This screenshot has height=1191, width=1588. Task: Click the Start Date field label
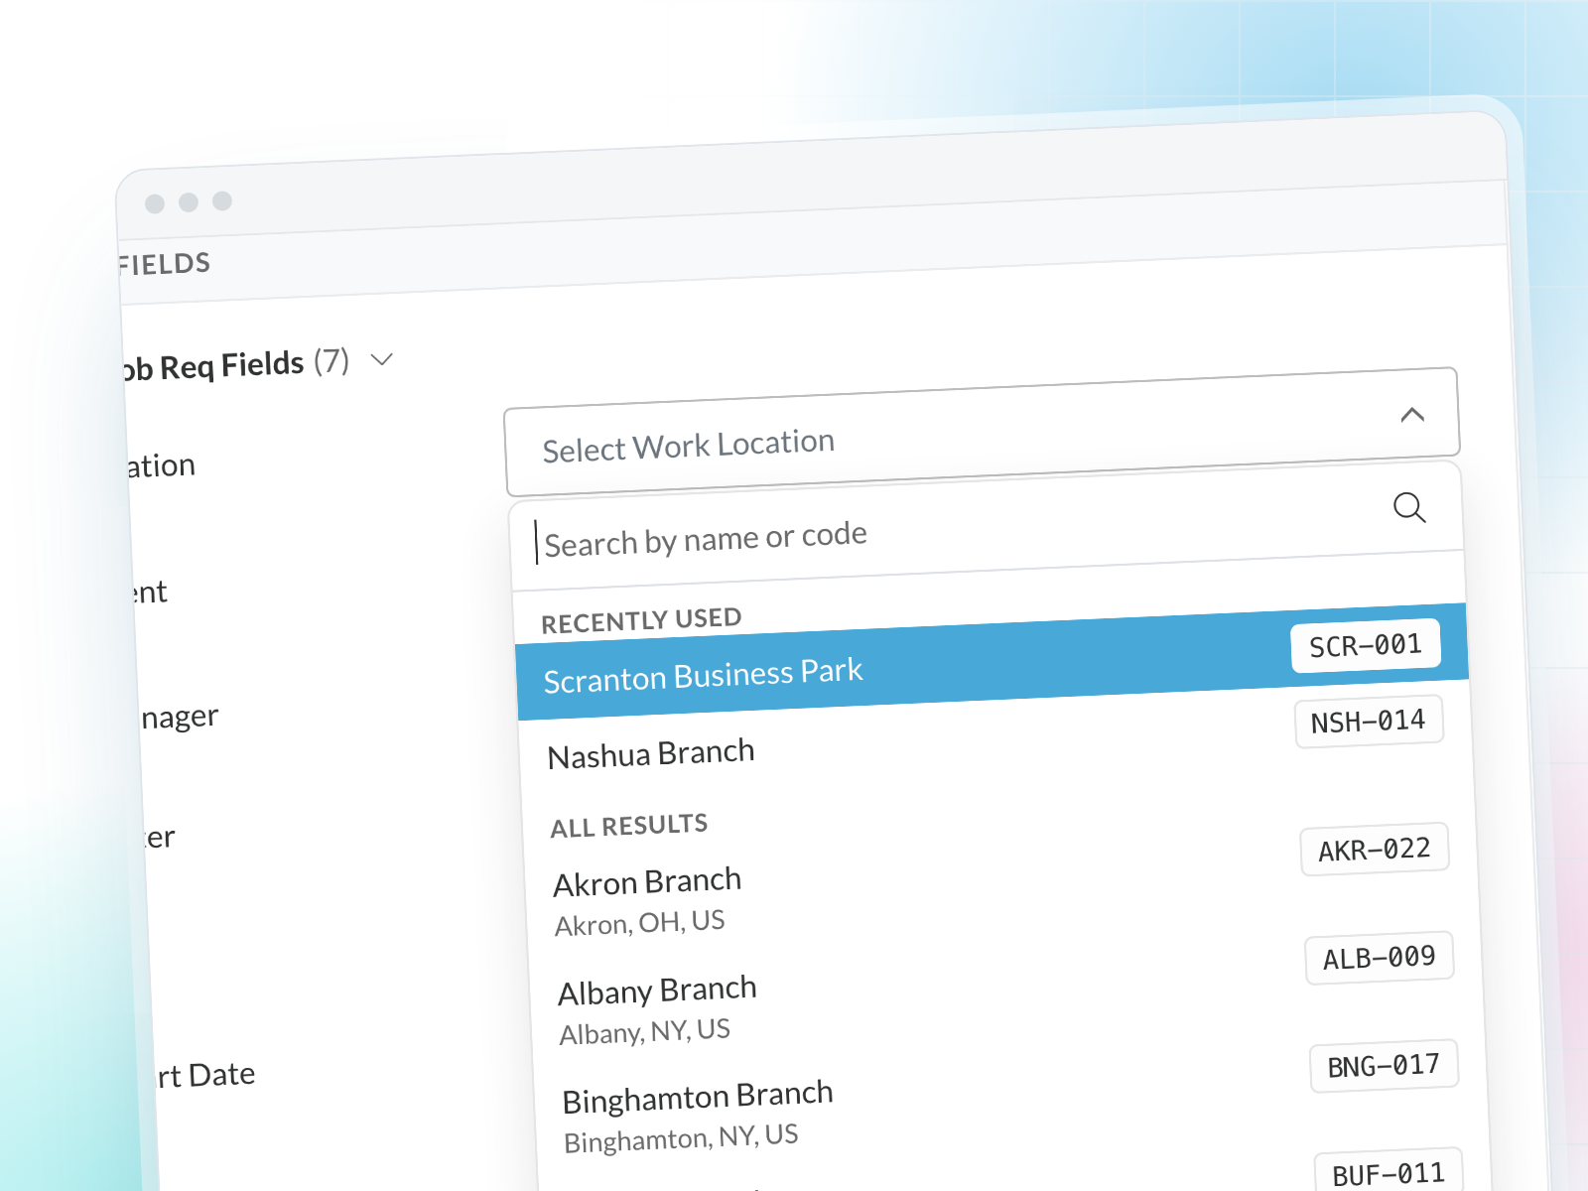(205, 1075)
